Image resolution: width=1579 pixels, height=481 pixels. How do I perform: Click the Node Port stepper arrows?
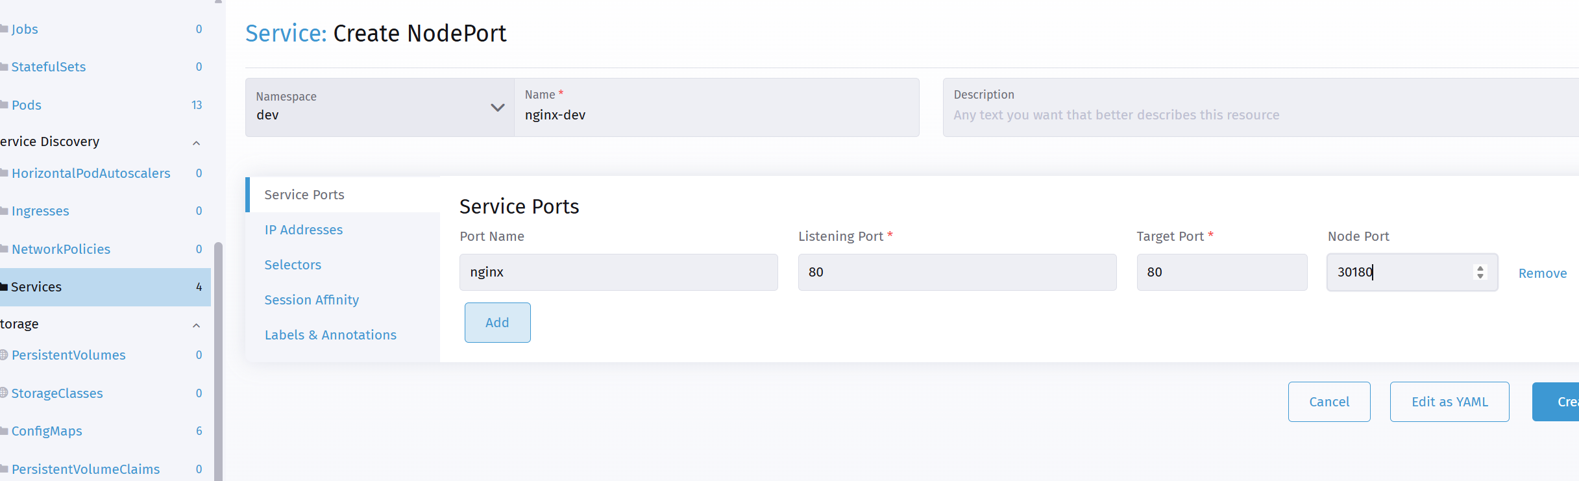coord(1480,272)
